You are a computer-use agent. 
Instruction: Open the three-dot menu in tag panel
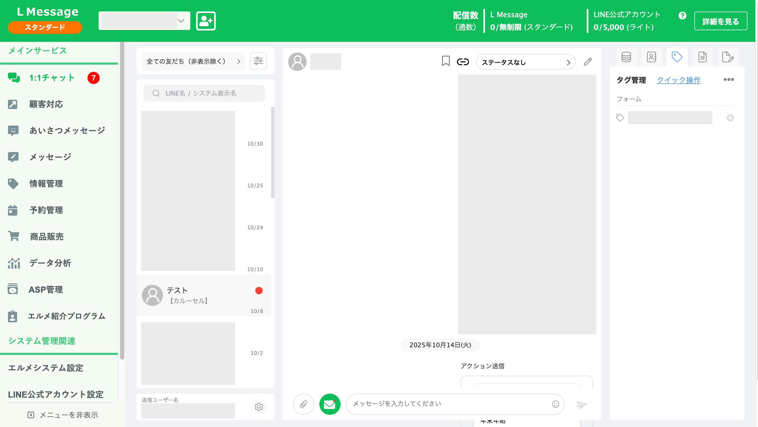(729, 79)
